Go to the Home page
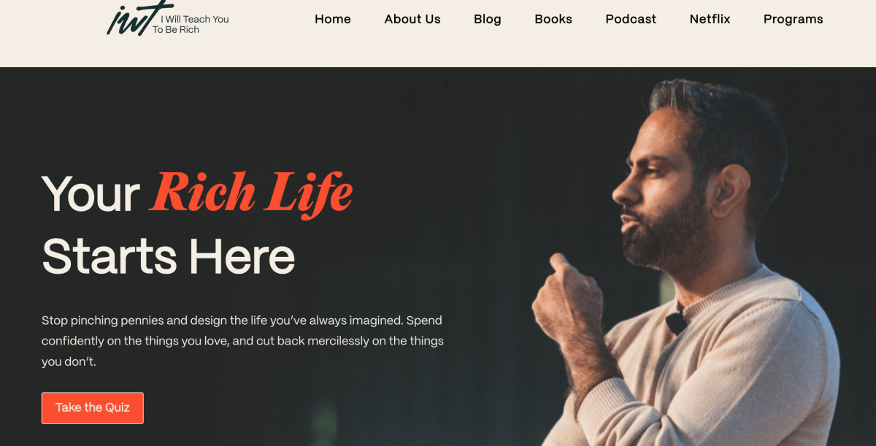 [333, 19]
